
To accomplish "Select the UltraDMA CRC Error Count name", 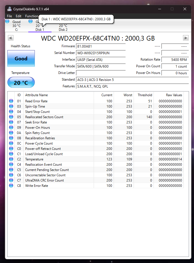I will point(45,180).
